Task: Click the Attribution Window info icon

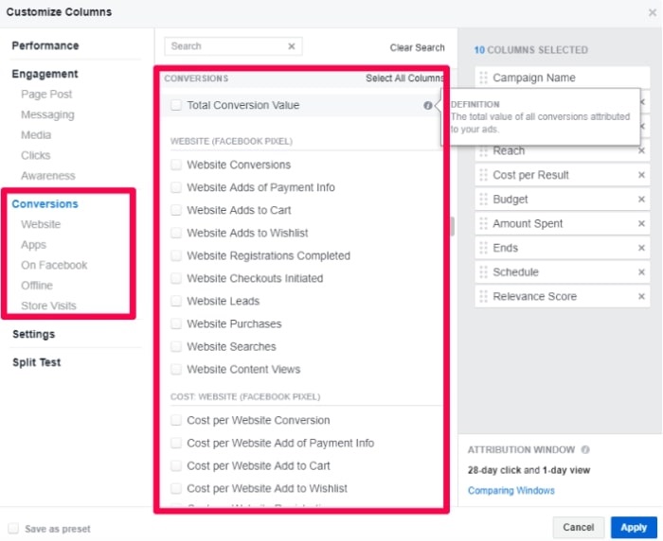Action: [585, 449]
